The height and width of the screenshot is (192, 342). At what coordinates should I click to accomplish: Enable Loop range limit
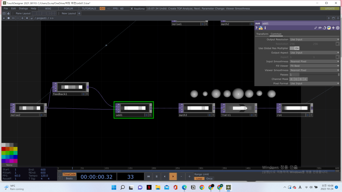click(x=199, y=179)
